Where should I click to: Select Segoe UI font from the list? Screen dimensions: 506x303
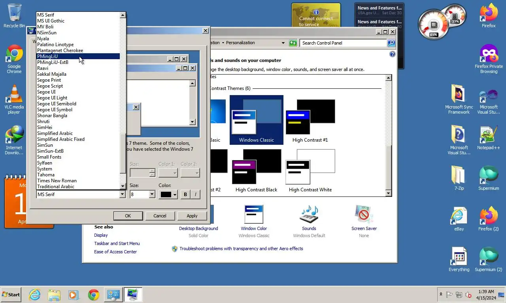pos(78,92)
